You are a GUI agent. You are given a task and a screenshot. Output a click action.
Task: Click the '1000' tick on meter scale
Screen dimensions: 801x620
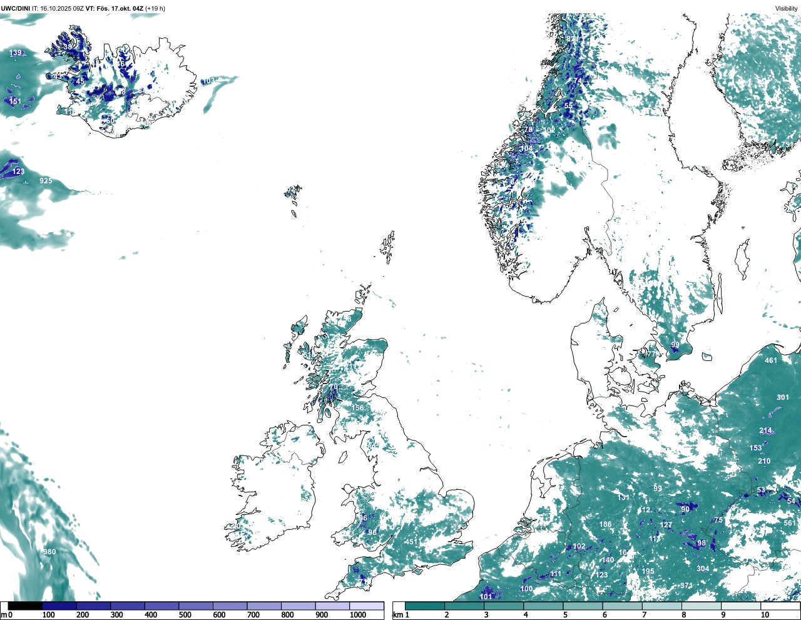click(358, 615)
